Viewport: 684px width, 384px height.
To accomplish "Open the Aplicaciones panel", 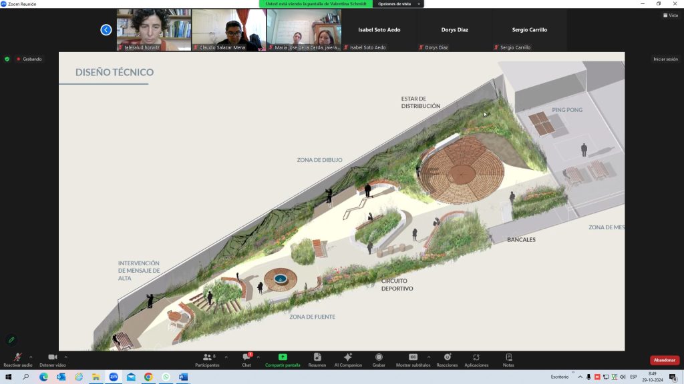I will 476,359.
